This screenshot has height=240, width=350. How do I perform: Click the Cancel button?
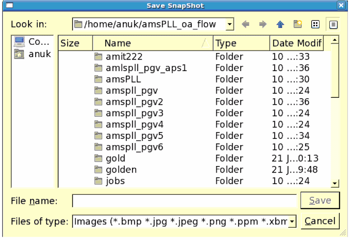pyautogui.click(x=320, y=222)
